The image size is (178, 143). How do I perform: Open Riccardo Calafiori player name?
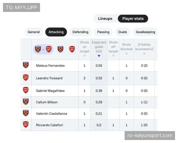(50, 125)
